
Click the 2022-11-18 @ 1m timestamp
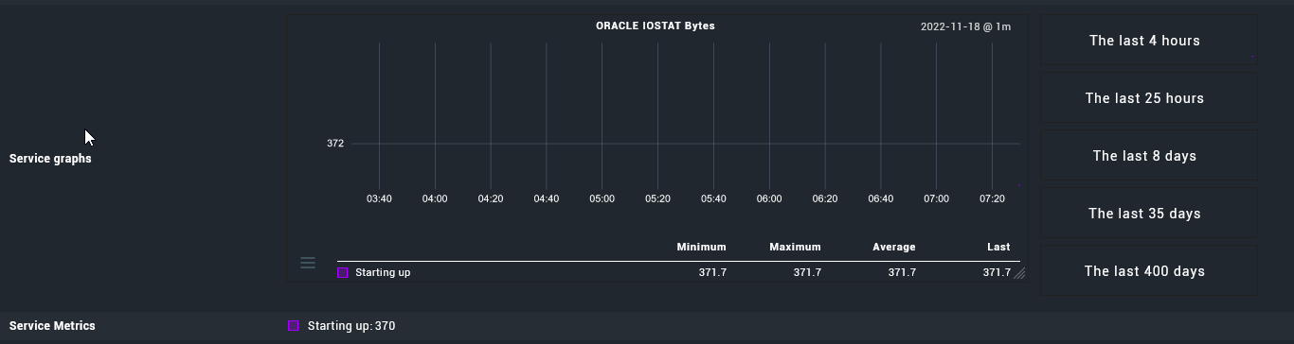(965, 26)
